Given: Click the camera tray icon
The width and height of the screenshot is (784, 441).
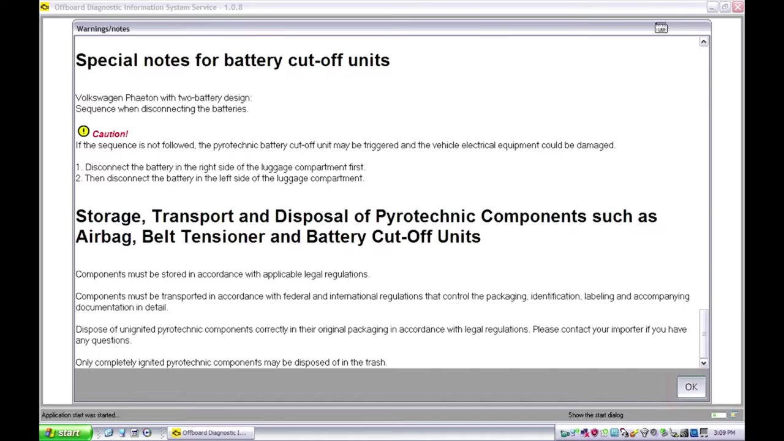Looking at the screenshot, I should click(565, 434).
